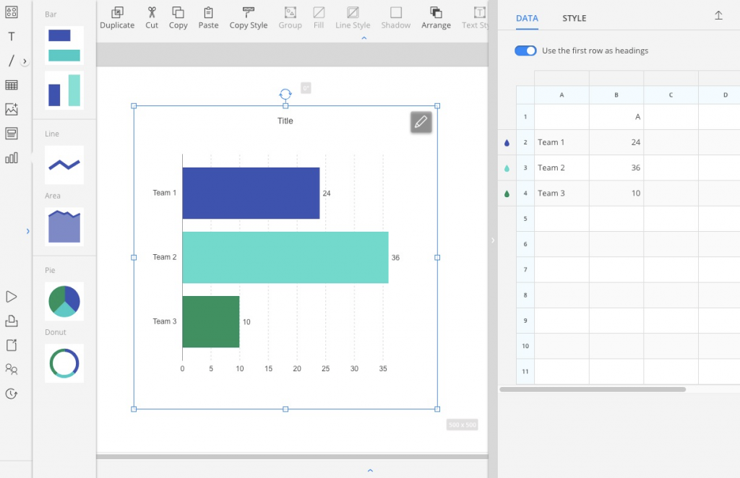
Task: Open the table insertion tool
Action: (10, 84)
